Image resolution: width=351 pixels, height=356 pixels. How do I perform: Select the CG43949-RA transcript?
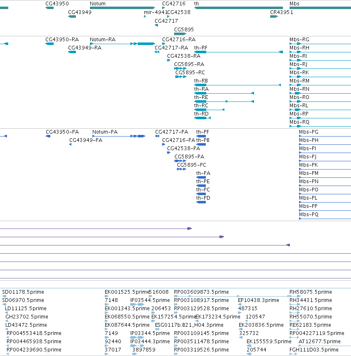(x=72, y=52)
